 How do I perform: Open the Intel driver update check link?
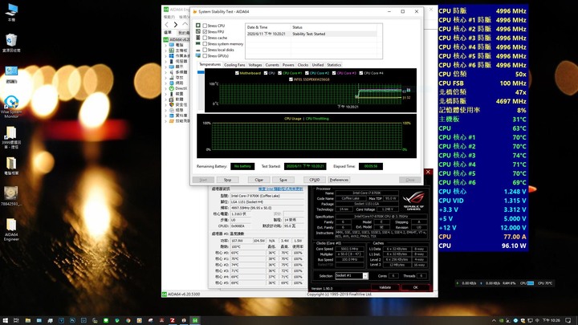click(280, 189)
